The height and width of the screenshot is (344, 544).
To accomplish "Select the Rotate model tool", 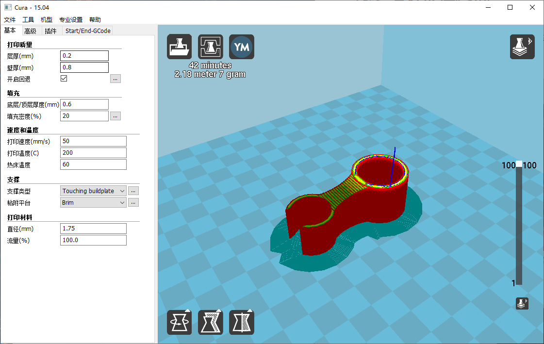I will point(180,322).
